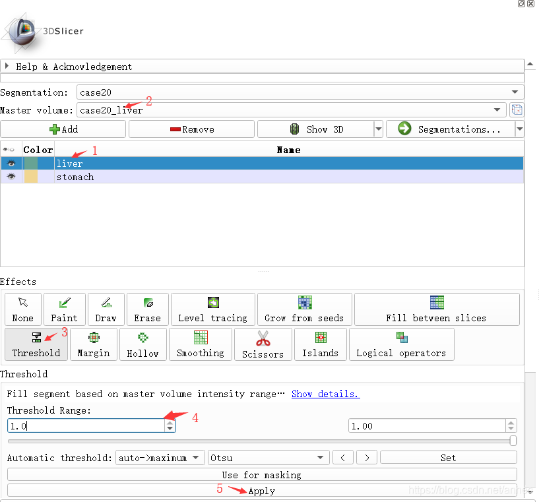Click the Name column header
Image resolution: width=539 pixels, height=502 pixels.
click(x=289, y=150)
